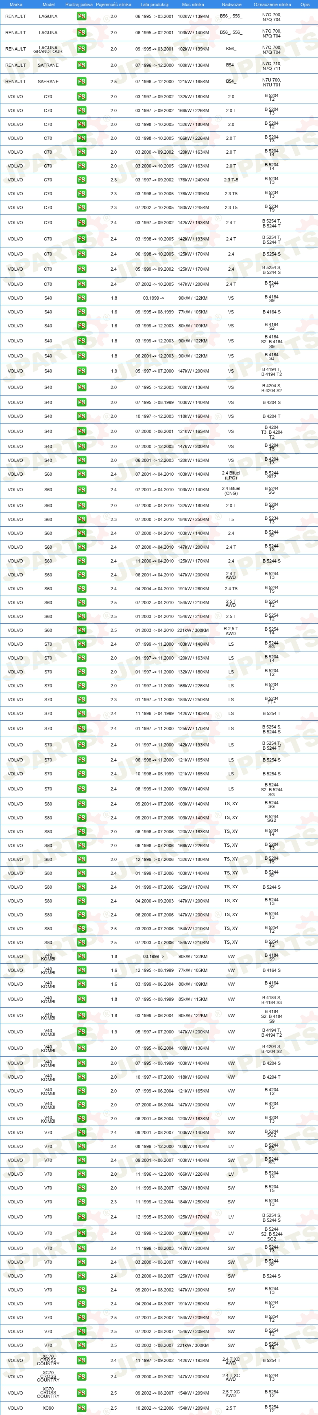Select the 'N7U 700, N7U 701' engine cell

click(271, 82)
